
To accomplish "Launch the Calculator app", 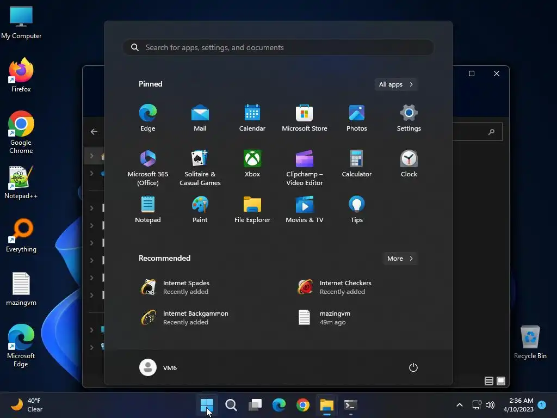I will point(357,164).
